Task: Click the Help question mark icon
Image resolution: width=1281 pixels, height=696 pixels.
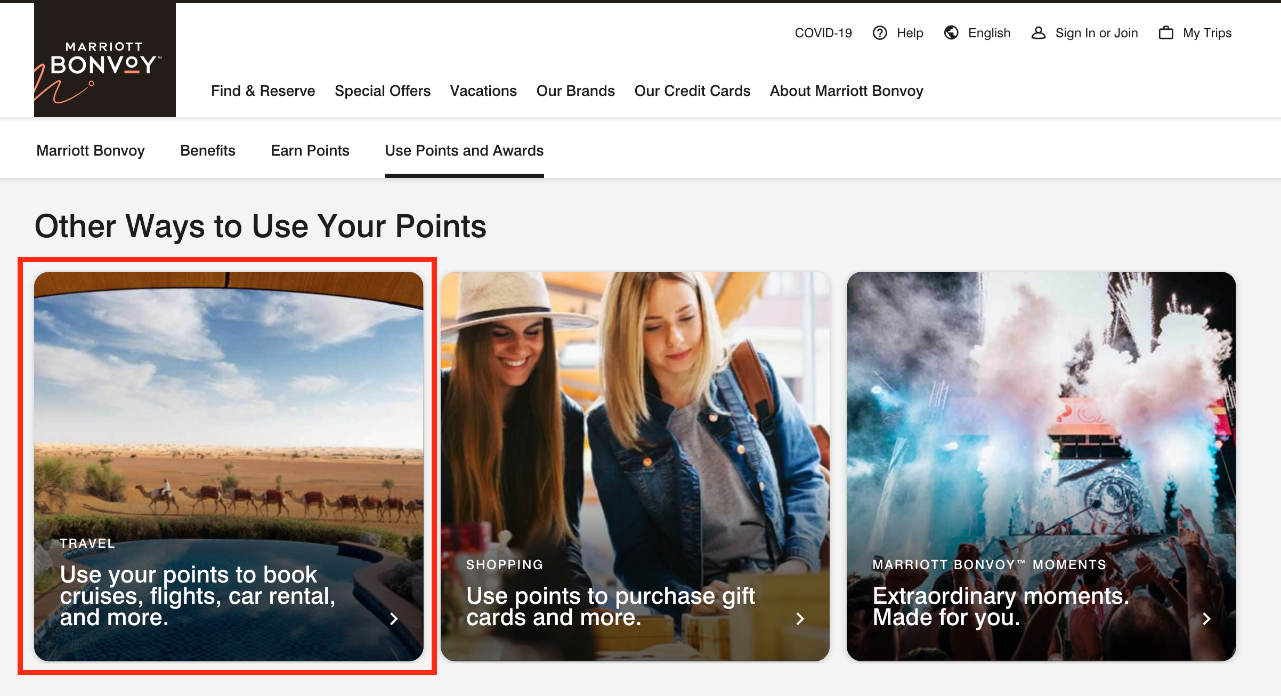Action: point(880,33)
